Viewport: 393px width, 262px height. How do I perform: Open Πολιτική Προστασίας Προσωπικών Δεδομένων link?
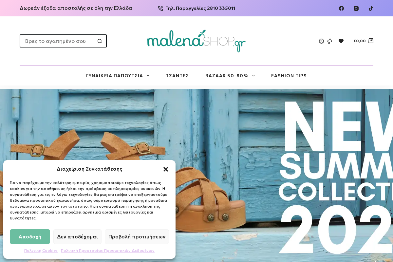tap(107, 251)
